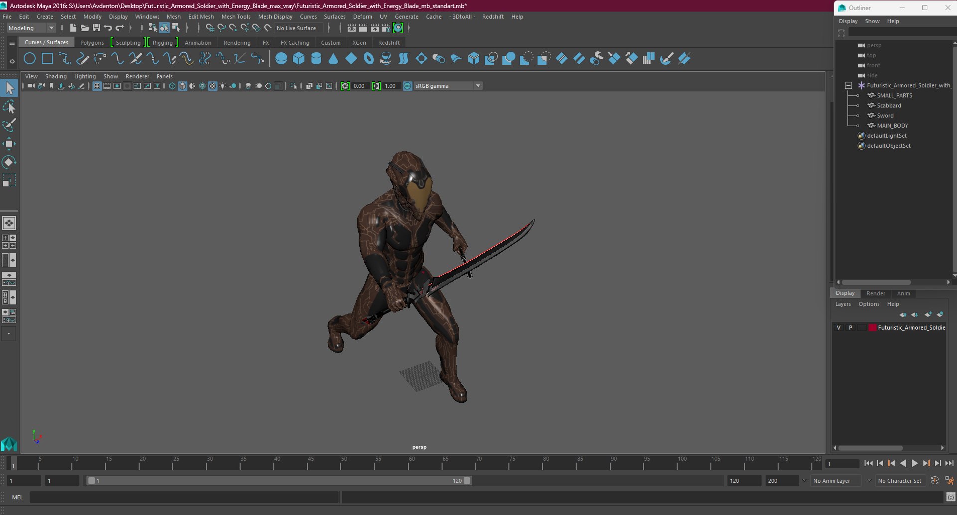Image resolution: width=957 pixels, height=515 pixels.
Task: Click the No Live Surface field
Action: click(299, 28)
